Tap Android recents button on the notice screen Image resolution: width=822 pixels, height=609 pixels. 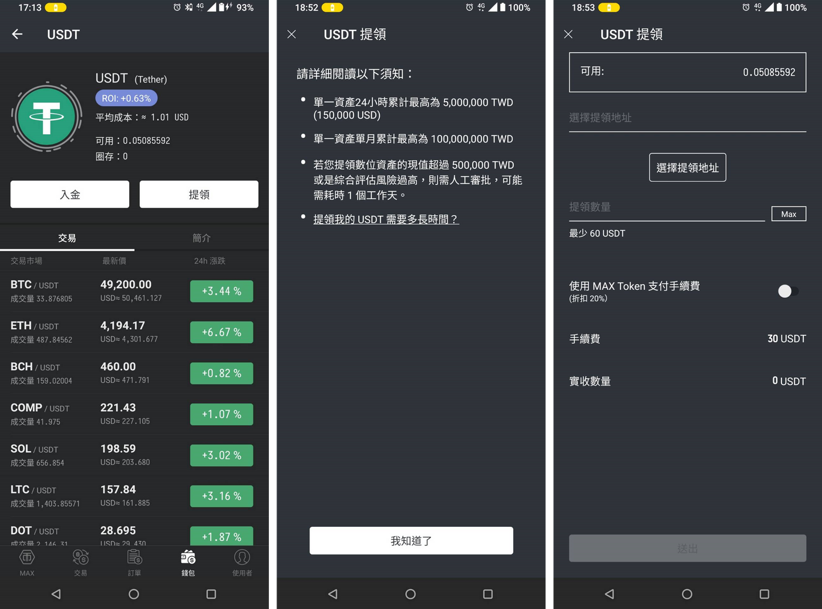pos(488,594)
